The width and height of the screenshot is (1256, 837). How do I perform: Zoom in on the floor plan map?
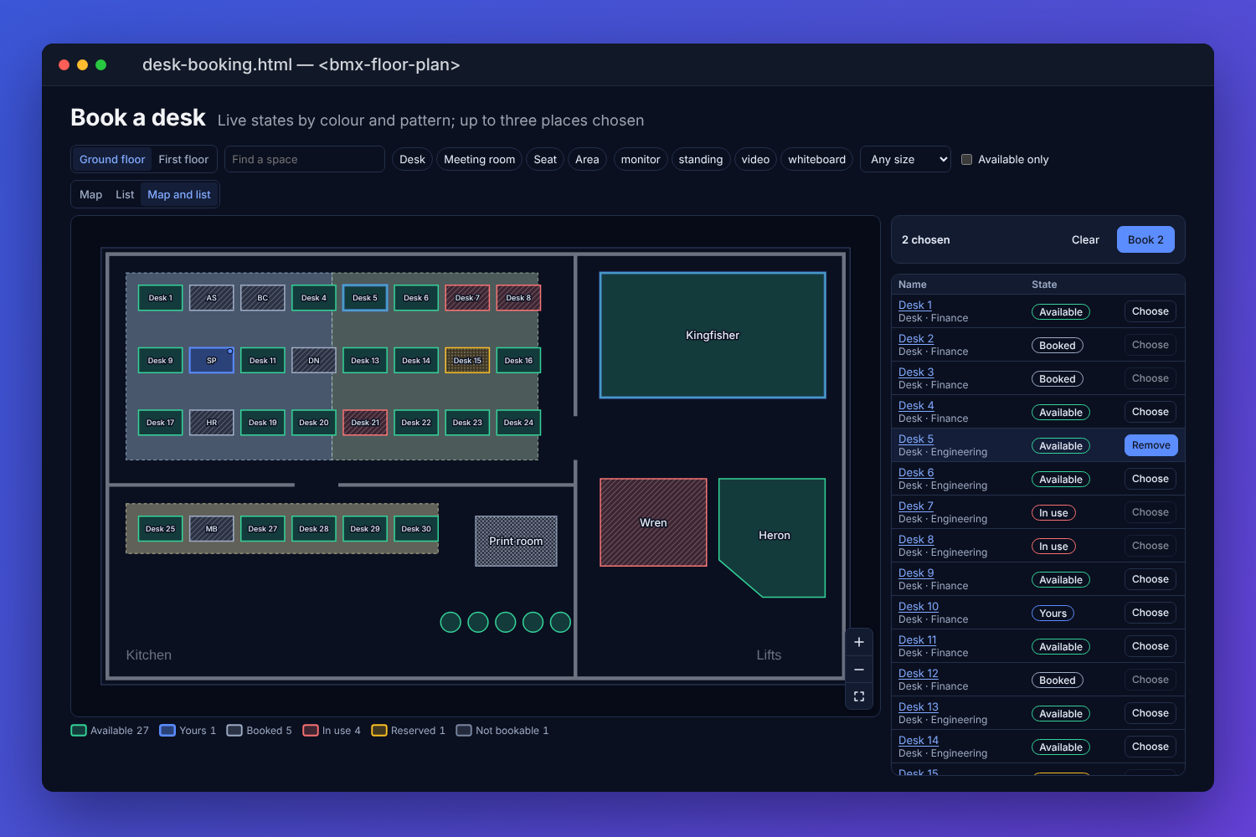click(x=859, y=642)
